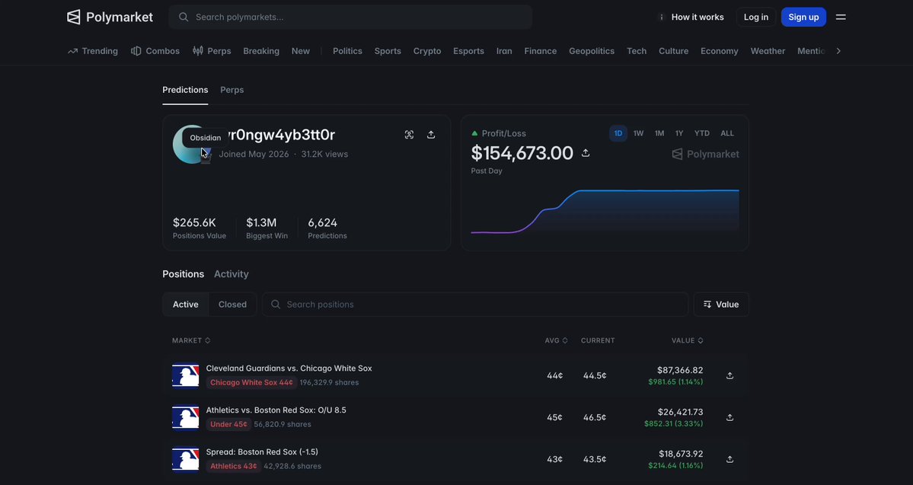
Task: Click MLB logo for Cleveland Guardians market
Action: pos(186,375)
